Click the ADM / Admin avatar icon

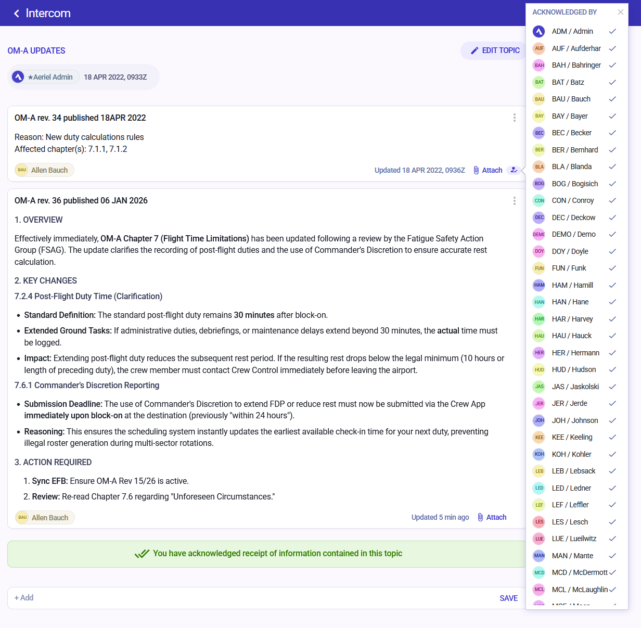(539, 31)
